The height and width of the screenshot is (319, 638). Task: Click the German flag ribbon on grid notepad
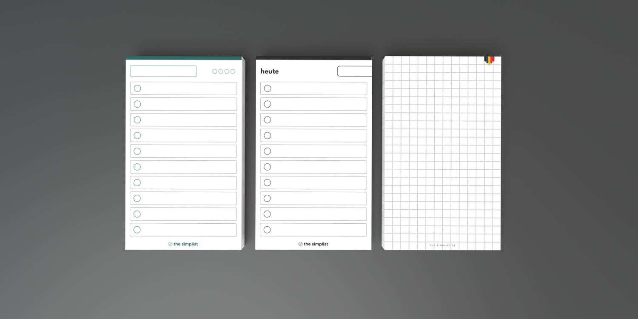(x=489, y=60)
